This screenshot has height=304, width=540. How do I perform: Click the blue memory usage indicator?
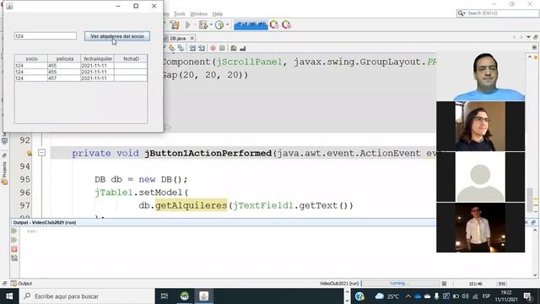[251, 24]
